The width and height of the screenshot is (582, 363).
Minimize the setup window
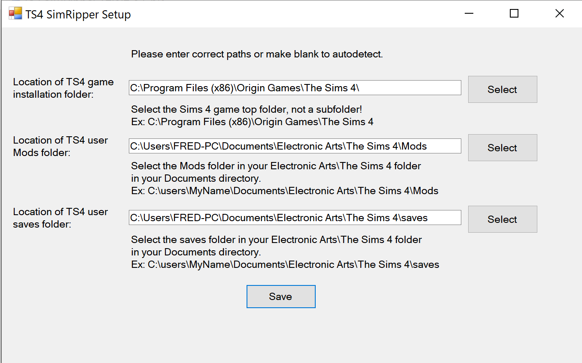(x=469, y=13)
